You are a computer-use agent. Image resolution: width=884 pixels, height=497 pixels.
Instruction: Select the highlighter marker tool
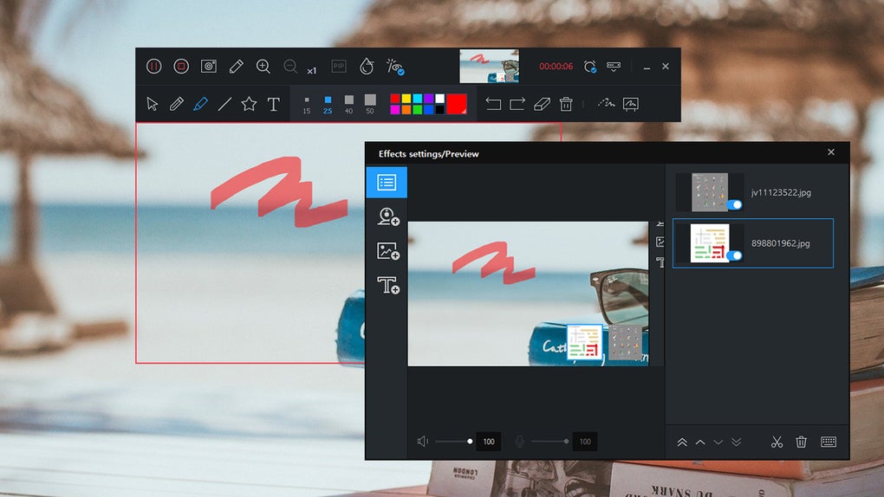[201, 104]
